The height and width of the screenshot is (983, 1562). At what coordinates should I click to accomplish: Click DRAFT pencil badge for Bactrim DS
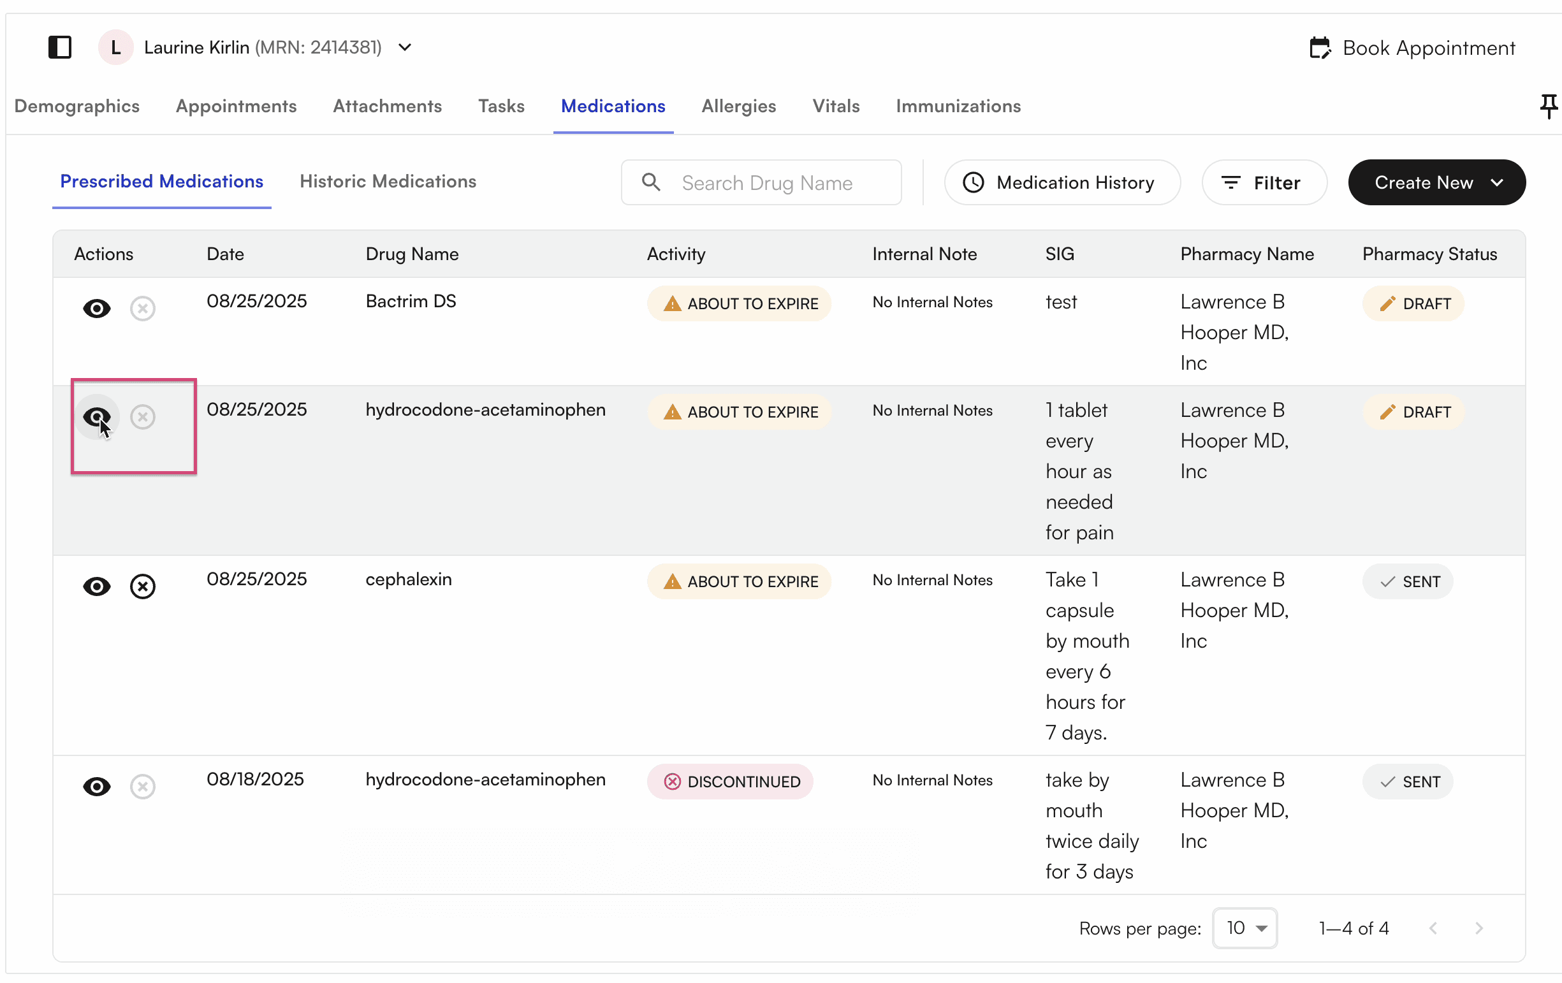pos(1412,303)
